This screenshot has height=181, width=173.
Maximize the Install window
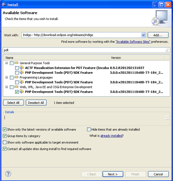point(161,5)
